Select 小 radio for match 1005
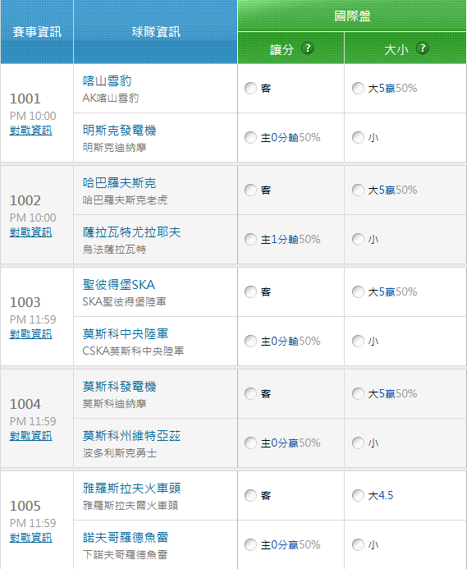This screenshot has width=467, height=569. pyautogui.click(x=358, y=544)
